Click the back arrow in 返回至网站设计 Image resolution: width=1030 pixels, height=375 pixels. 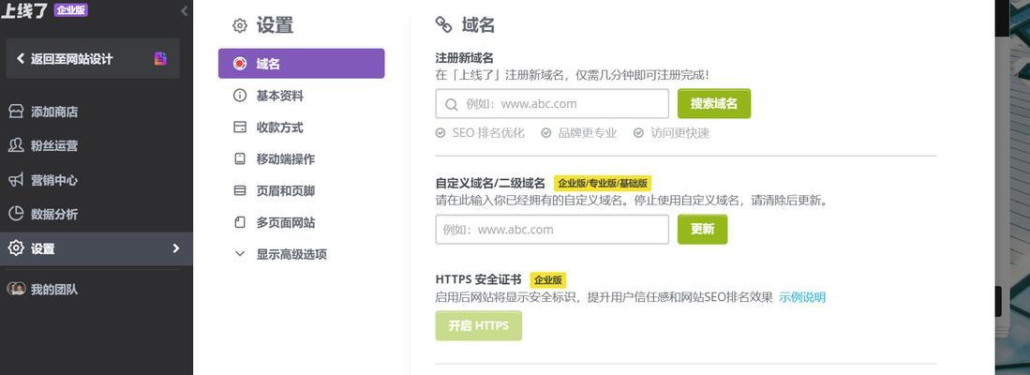pos(21,58)
